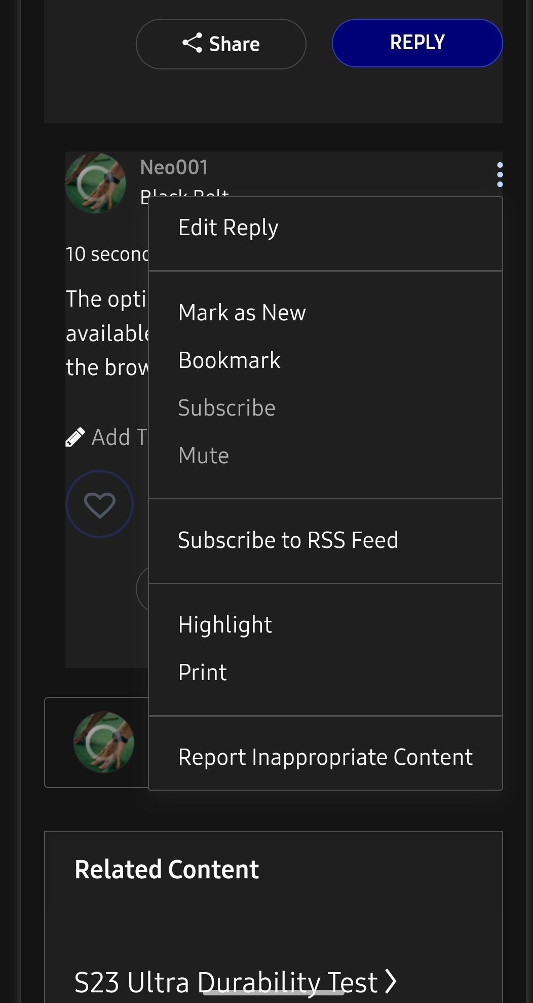Report Inappropriate Content option
The height and width of the screenshot is (1003, 533).
[325, 757]
